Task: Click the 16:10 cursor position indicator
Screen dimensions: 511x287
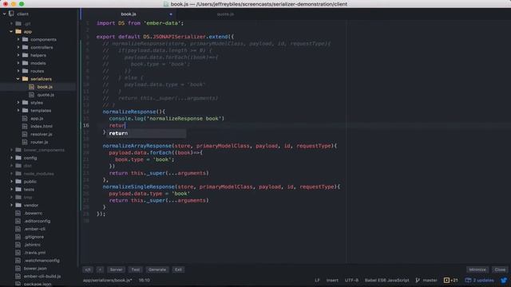Action: [x=145, y=280]
